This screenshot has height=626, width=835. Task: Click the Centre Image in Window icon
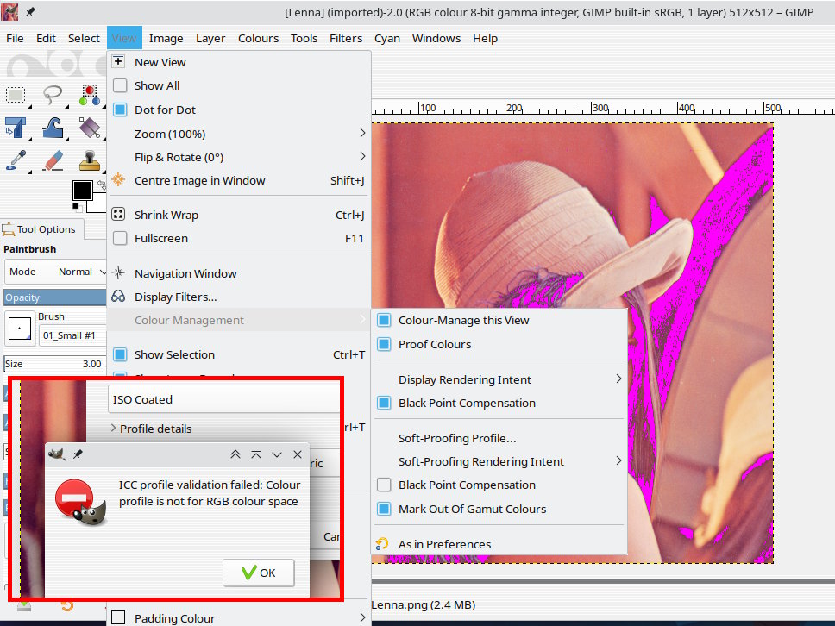pos(119,180)
